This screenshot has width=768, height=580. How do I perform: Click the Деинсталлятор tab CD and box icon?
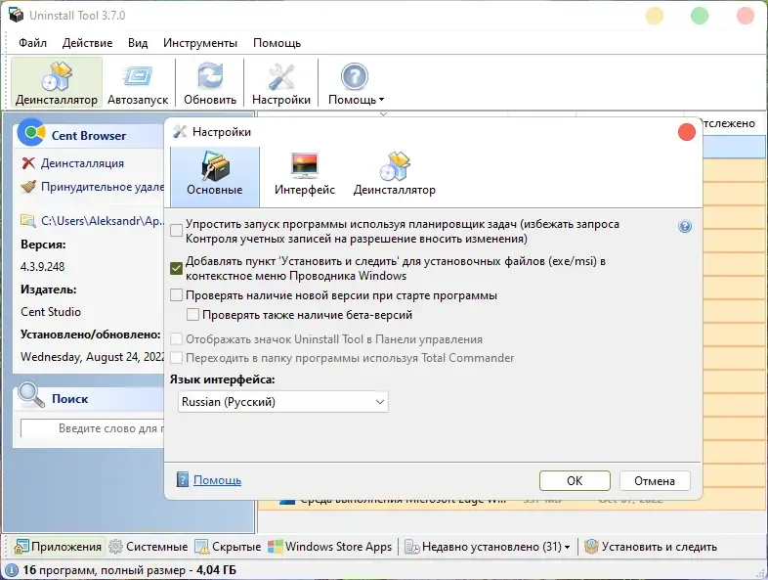(x=395, y=165)
